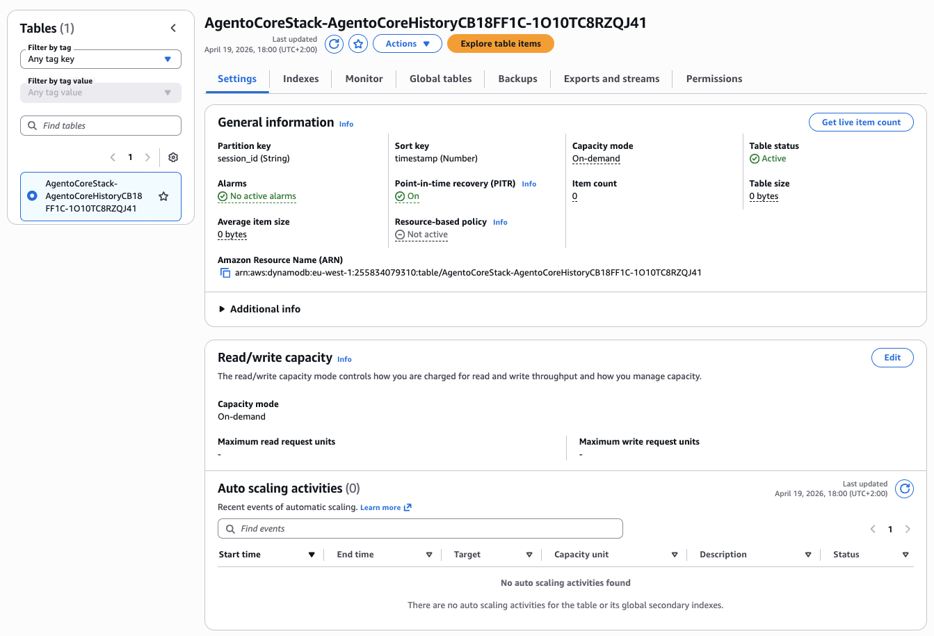This screenshot has height=636, width=934.
Task: Go to previous page of tables list
Action: click(113, 157)
